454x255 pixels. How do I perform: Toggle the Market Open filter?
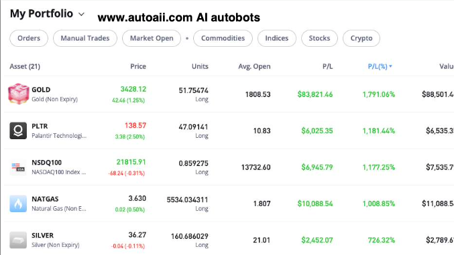[x=152, y=38]
